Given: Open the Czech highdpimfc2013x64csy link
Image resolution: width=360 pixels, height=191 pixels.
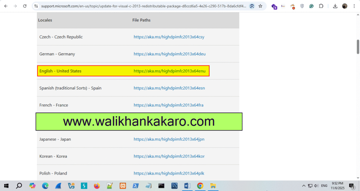Looking at the screenshot, I should click(x=169, y=37).
